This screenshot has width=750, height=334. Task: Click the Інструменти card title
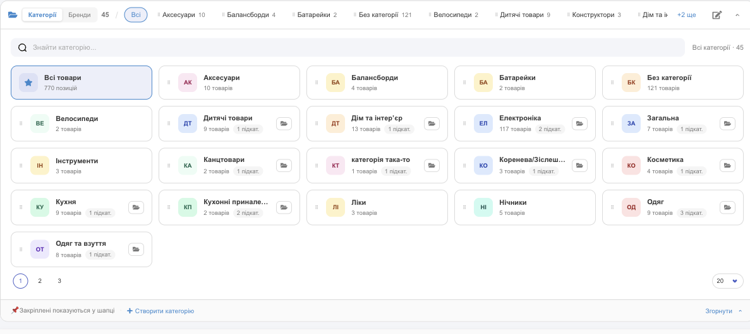77,161
